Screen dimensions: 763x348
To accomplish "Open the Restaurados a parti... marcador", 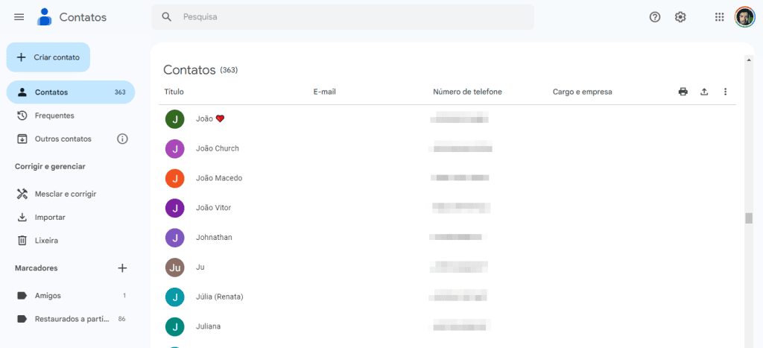I will 71,319.
